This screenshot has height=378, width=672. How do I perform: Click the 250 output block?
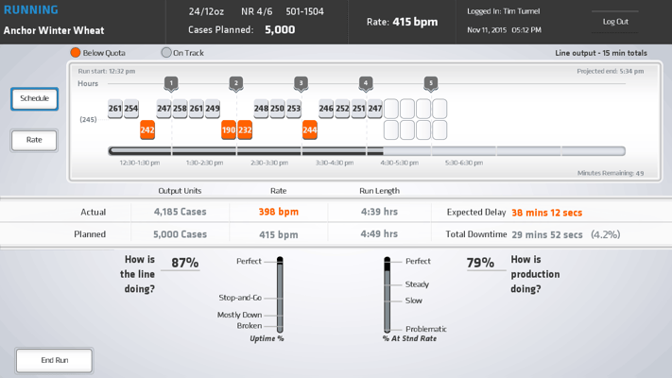(x=277, y=109)
